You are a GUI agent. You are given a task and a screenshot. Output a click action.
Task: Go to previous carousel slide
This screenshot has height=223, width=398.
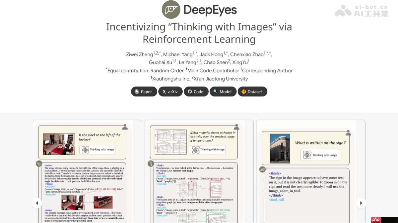click(x=37, y=203)
